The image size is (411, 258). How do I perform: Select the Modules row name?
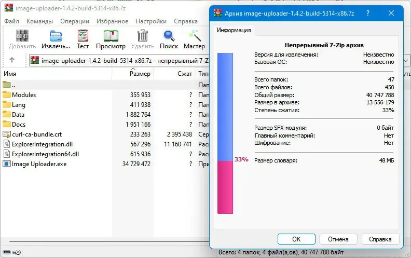coord(24,94)
